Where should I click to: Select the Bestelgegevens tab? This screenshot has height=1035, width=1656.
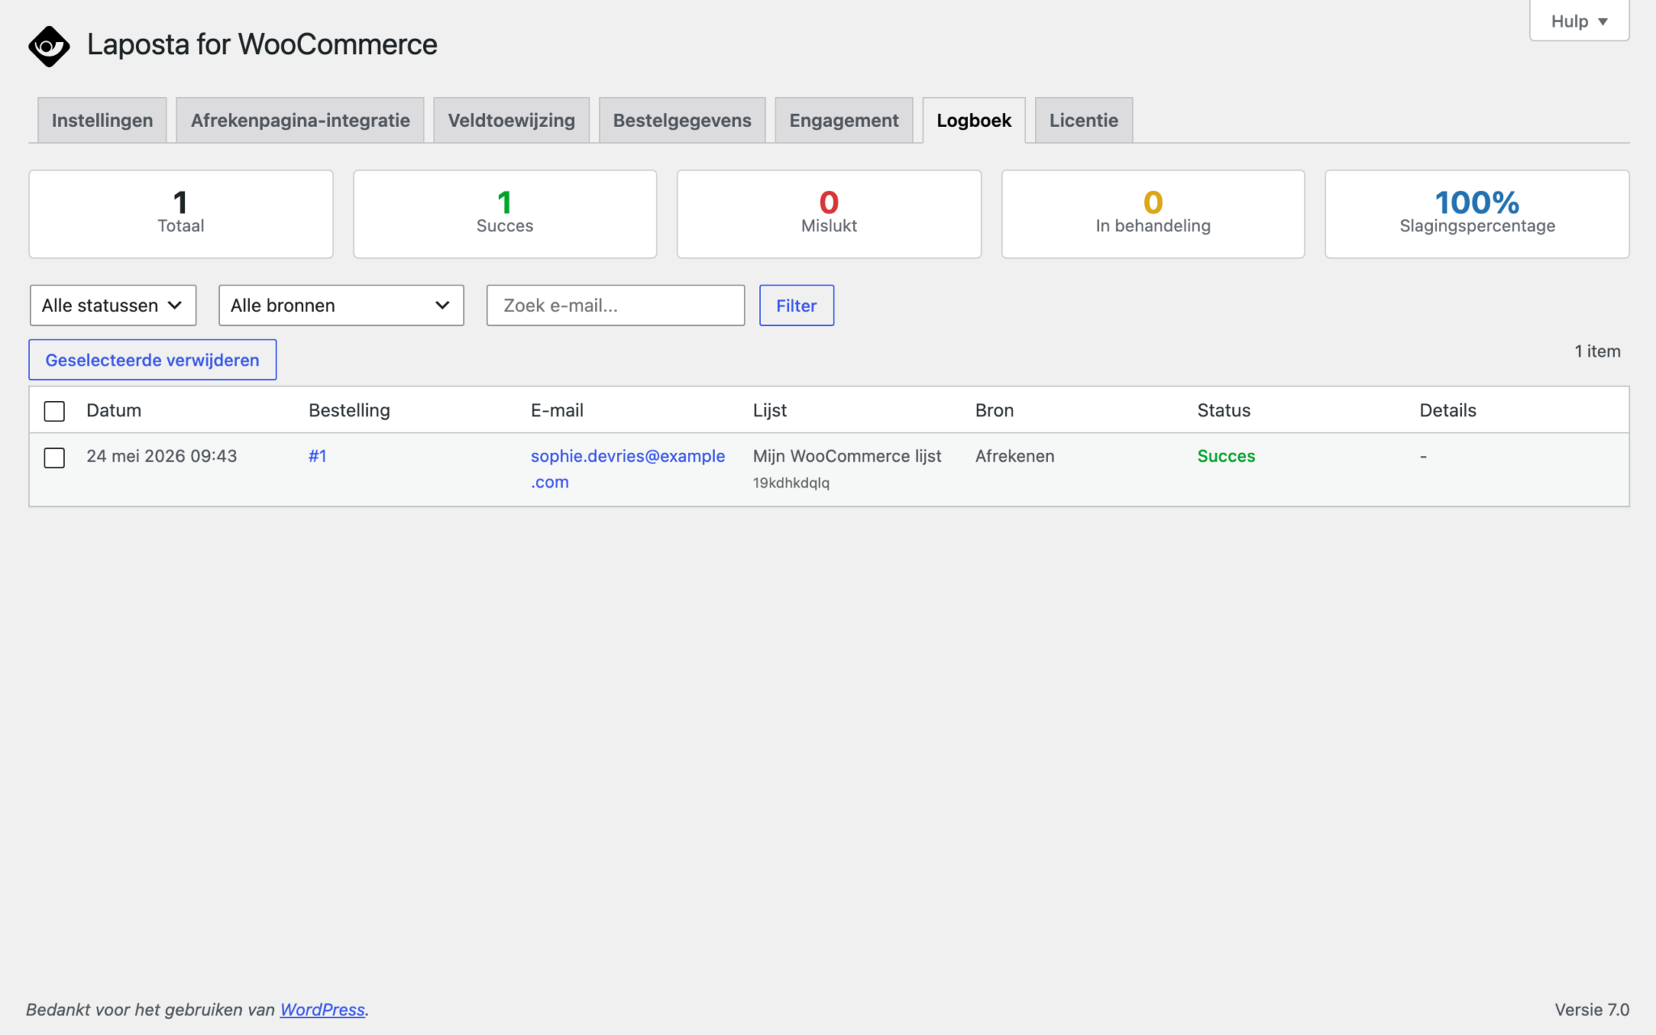tap(682, 120)
